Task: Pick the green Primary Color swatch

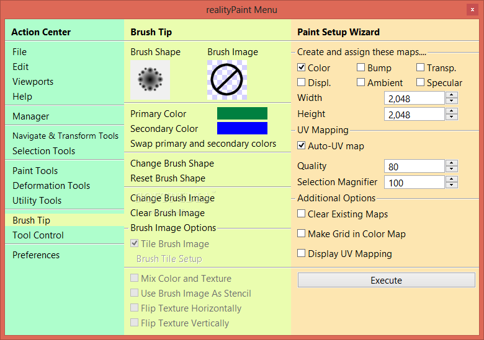Action: [242, 113]
